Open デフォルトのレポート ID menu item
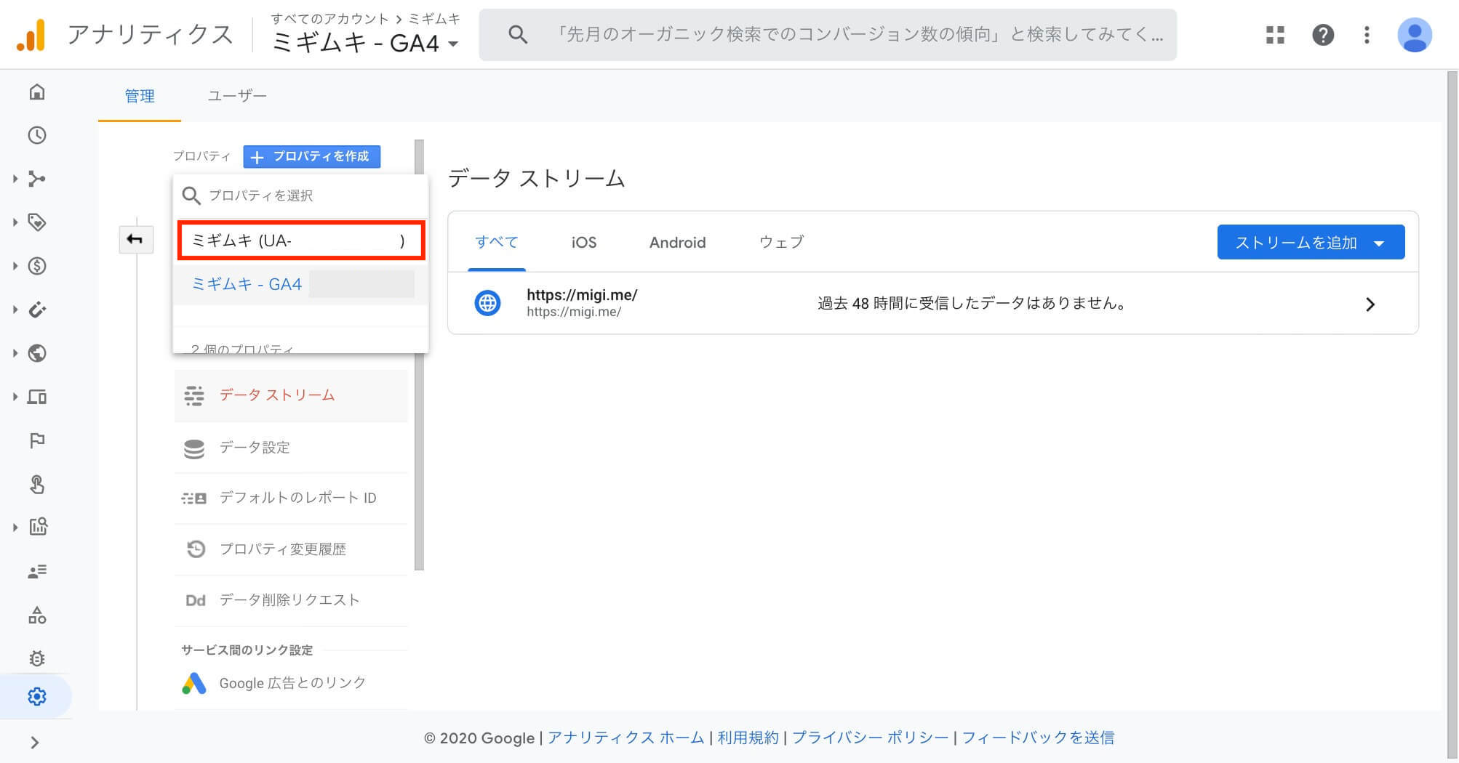 pos(291,498)
